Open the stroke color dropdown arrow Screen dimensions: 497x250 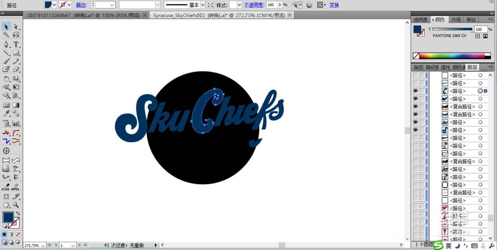(x=70, y=5)
